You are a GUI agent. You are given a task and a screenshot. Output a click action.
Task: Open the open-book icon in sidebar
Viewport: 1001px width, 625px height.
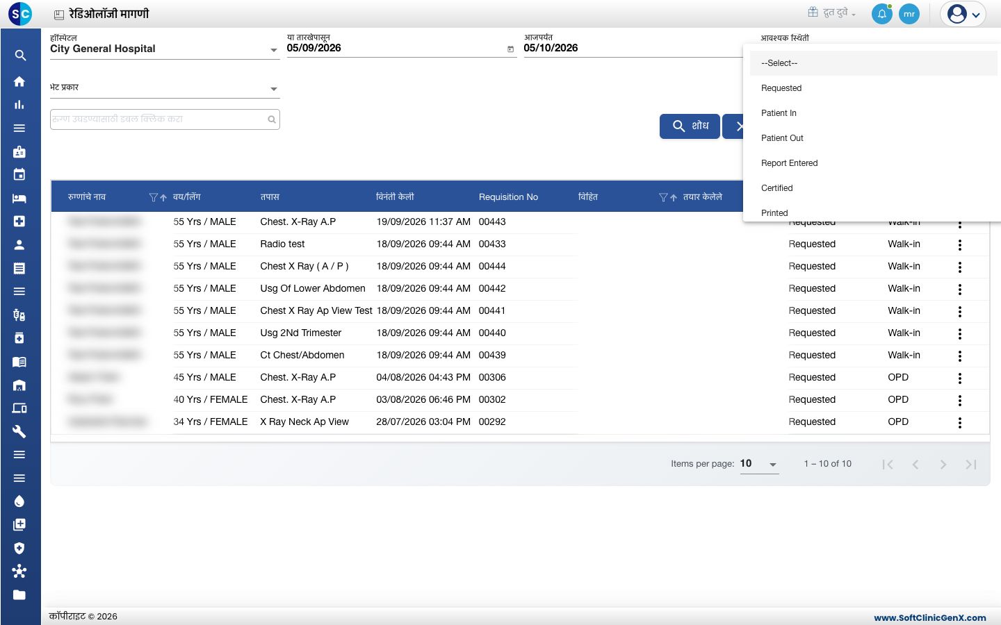tap(19, 362)
